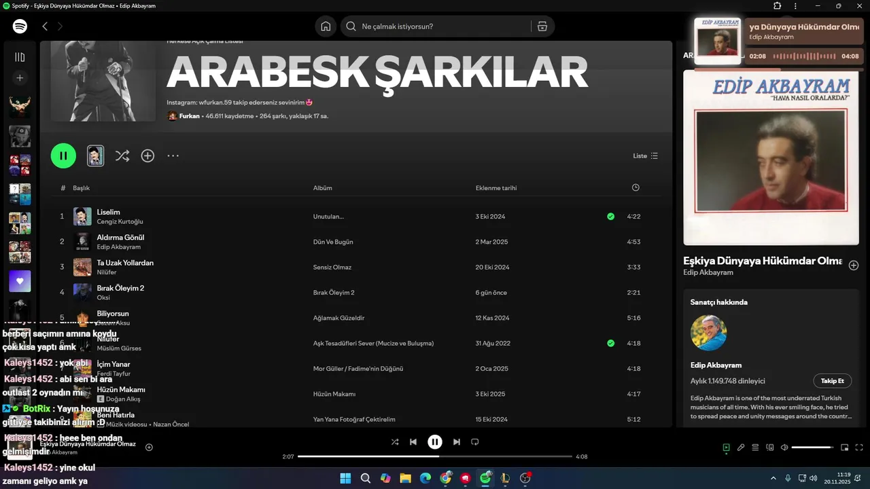Open File Explorer from the taskbar

click(405, 478)
